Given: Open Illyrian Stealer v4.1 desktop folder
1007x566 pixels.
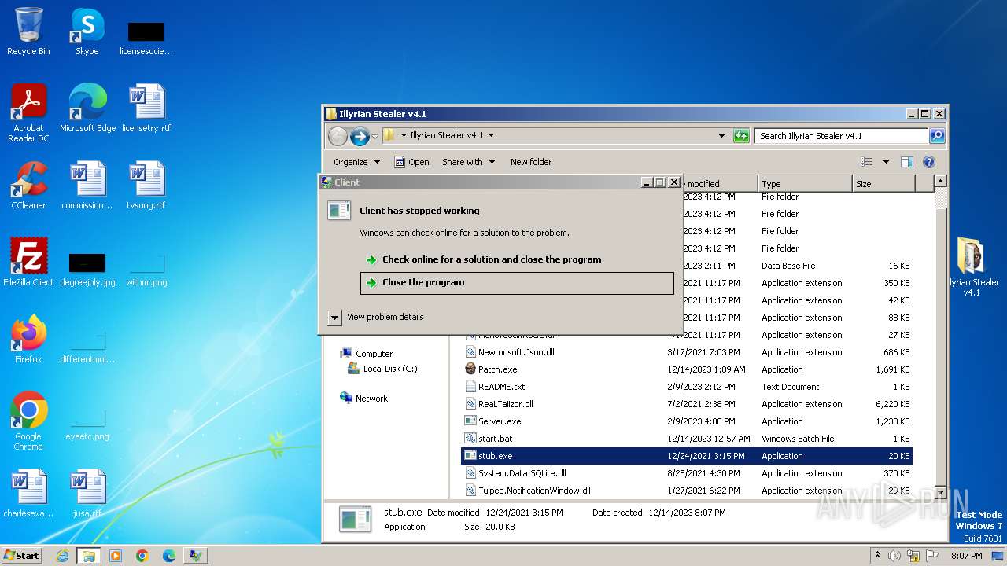Looking at the screenshot, I should click(x=972, y=267).
